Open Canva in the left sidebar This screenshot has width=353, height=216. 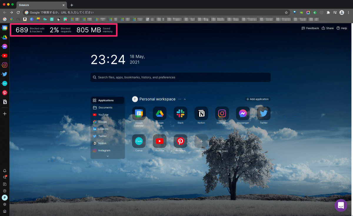(5, 83)
